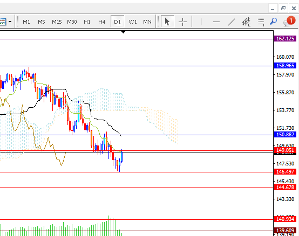Click the 143.330 price scale value
Screen dimensions: 299x236
click(286, 199)
